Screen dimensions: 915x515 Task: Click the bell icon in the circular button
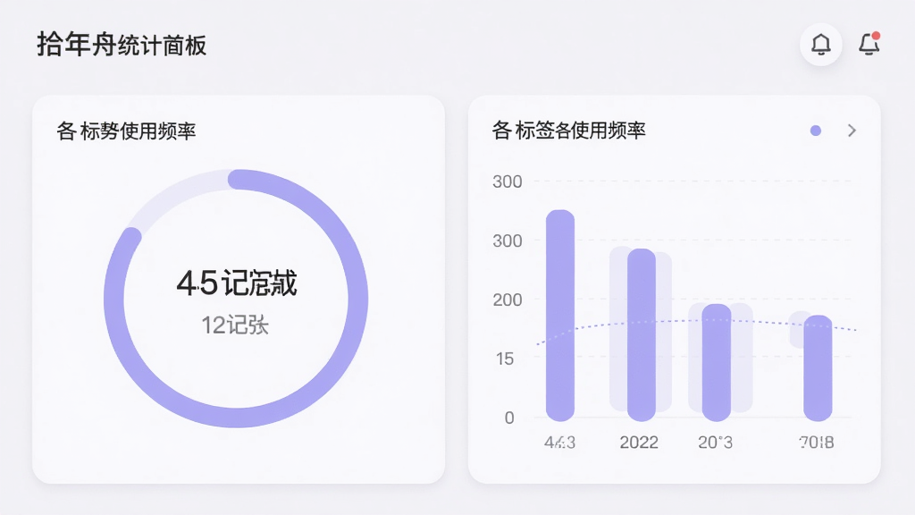tap(820, 45)
